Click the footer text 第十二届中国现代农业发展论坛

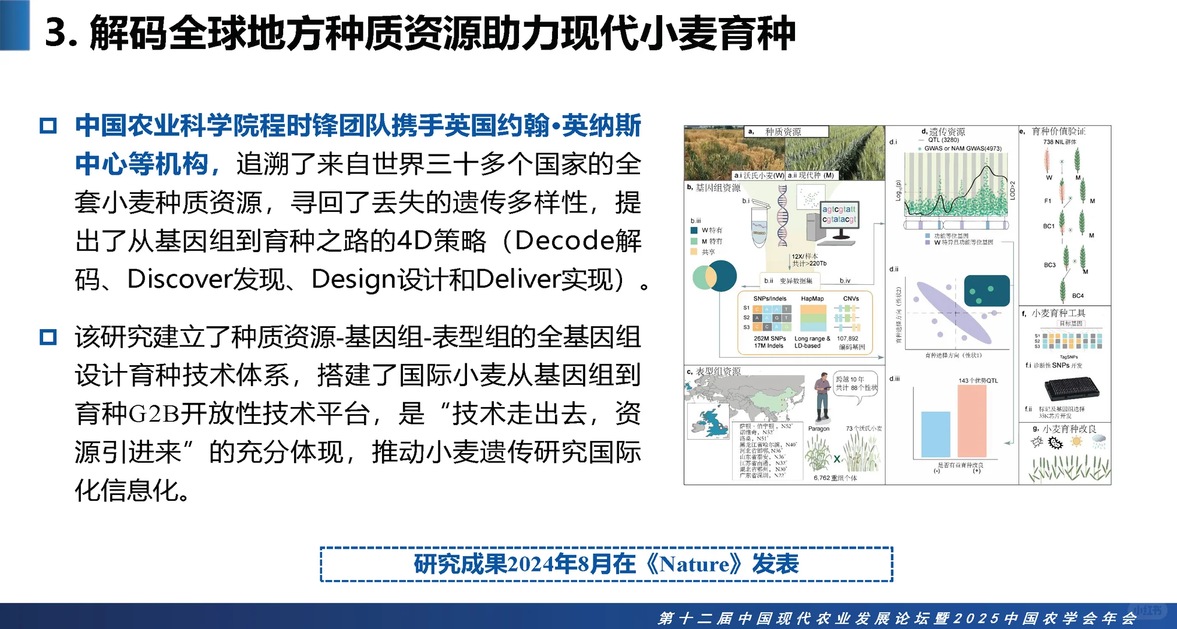click(794, 618)
